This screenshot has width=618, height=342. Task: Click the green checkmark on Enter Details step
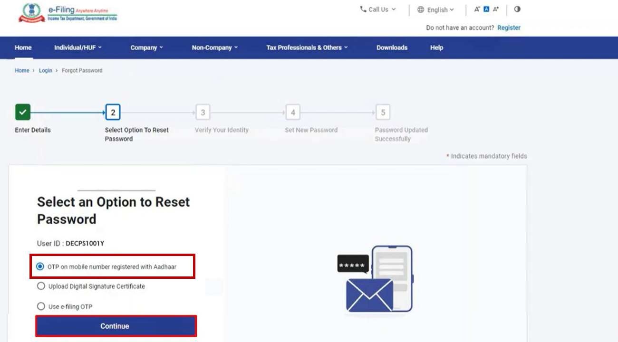tap(22, 112)
